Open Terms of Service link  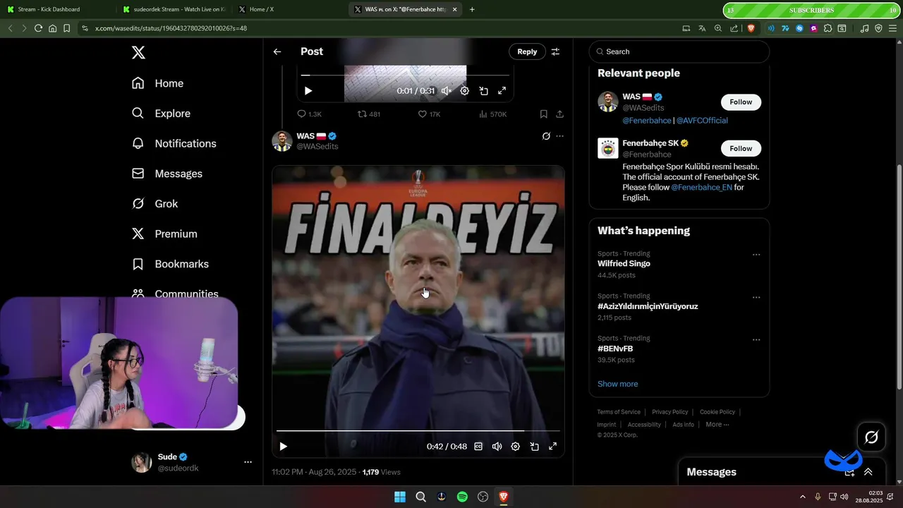click(619, 412)
